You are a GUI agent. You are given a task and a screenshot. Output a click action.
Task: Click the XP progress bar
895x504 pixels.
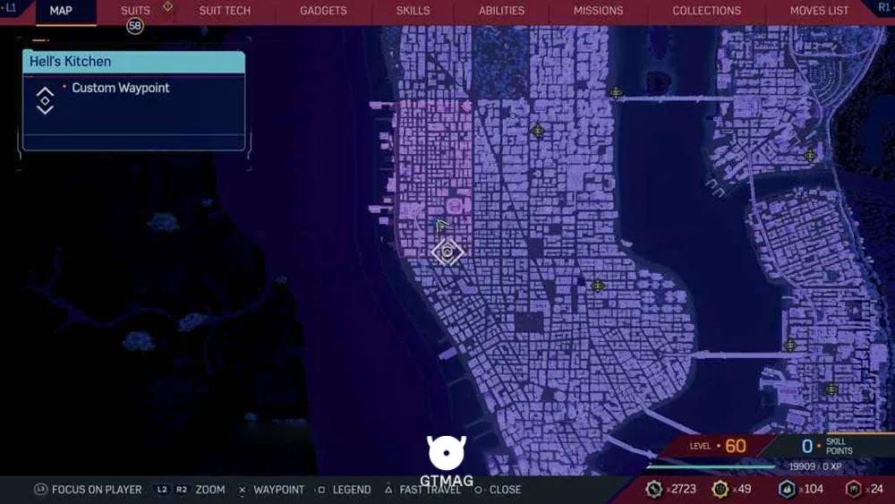coord(711,466)
